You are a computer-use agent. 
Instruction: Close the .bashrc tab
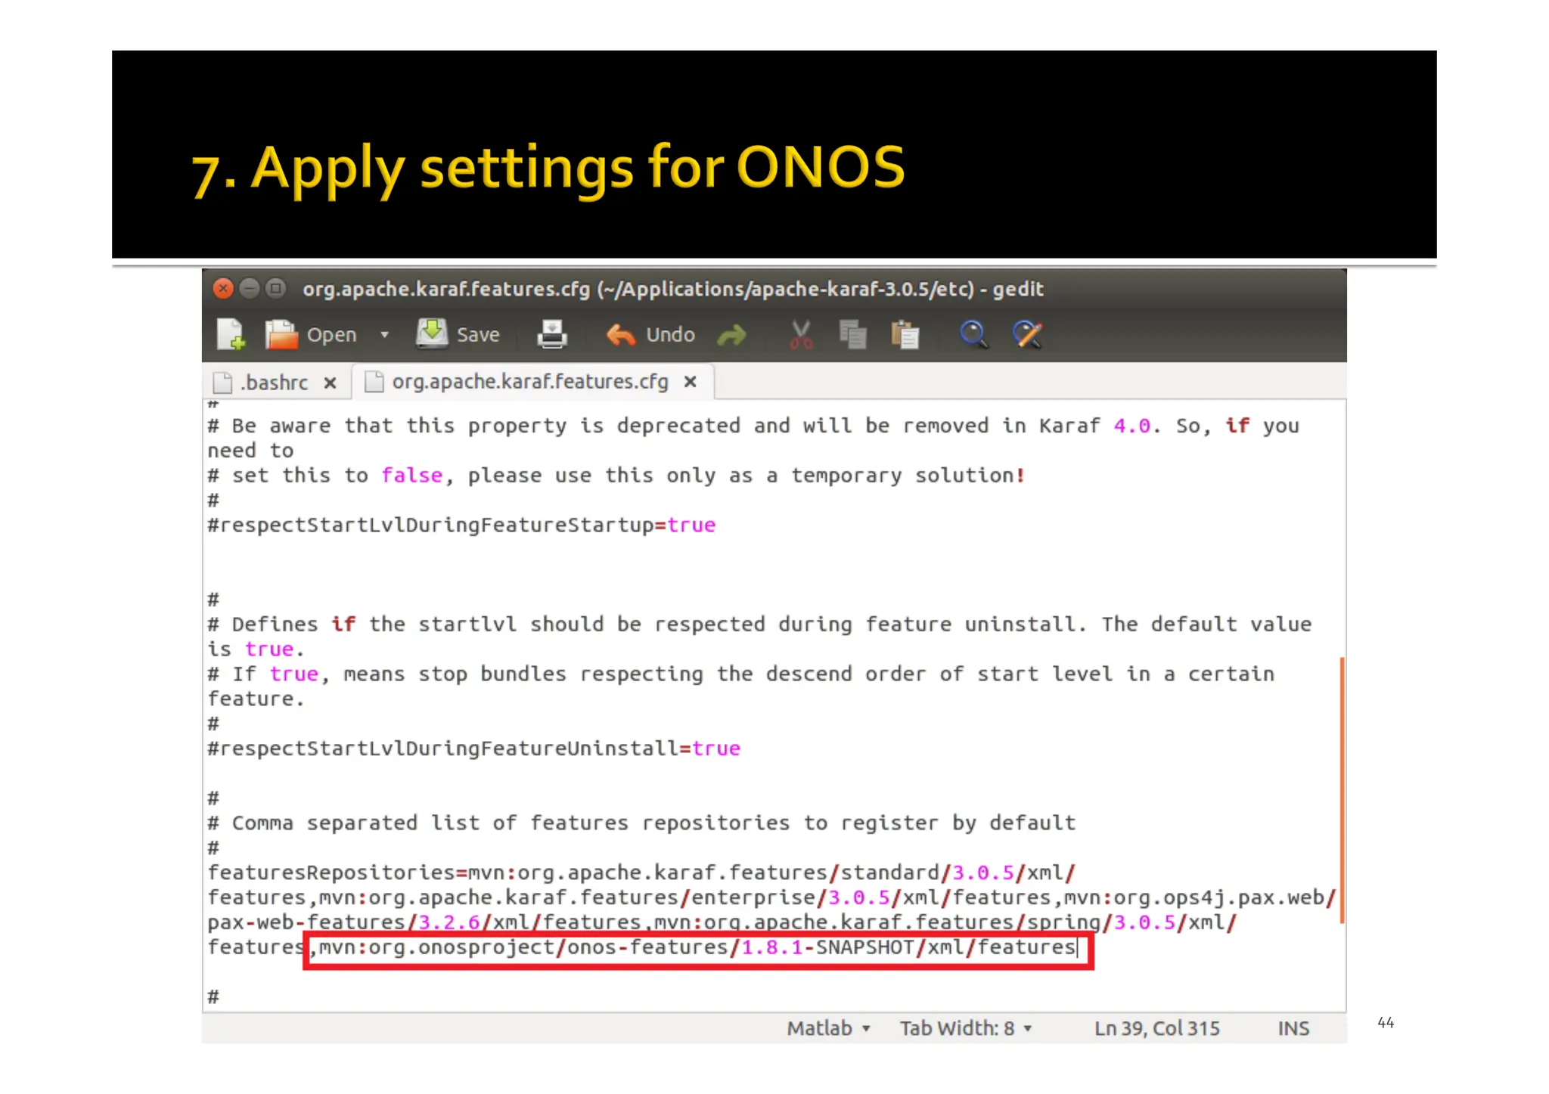pos(330,383)
